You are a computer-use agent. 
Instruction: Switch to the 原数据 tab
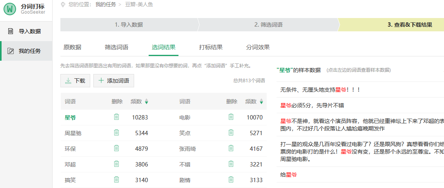(x=72, y=47)
